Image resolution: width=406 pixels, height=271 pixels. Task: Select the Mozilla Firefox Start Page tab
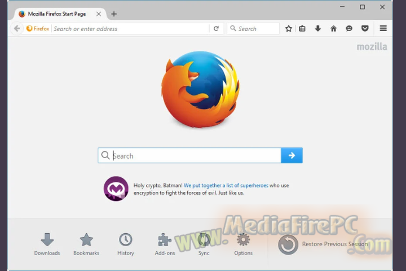(x=60, y=14)
